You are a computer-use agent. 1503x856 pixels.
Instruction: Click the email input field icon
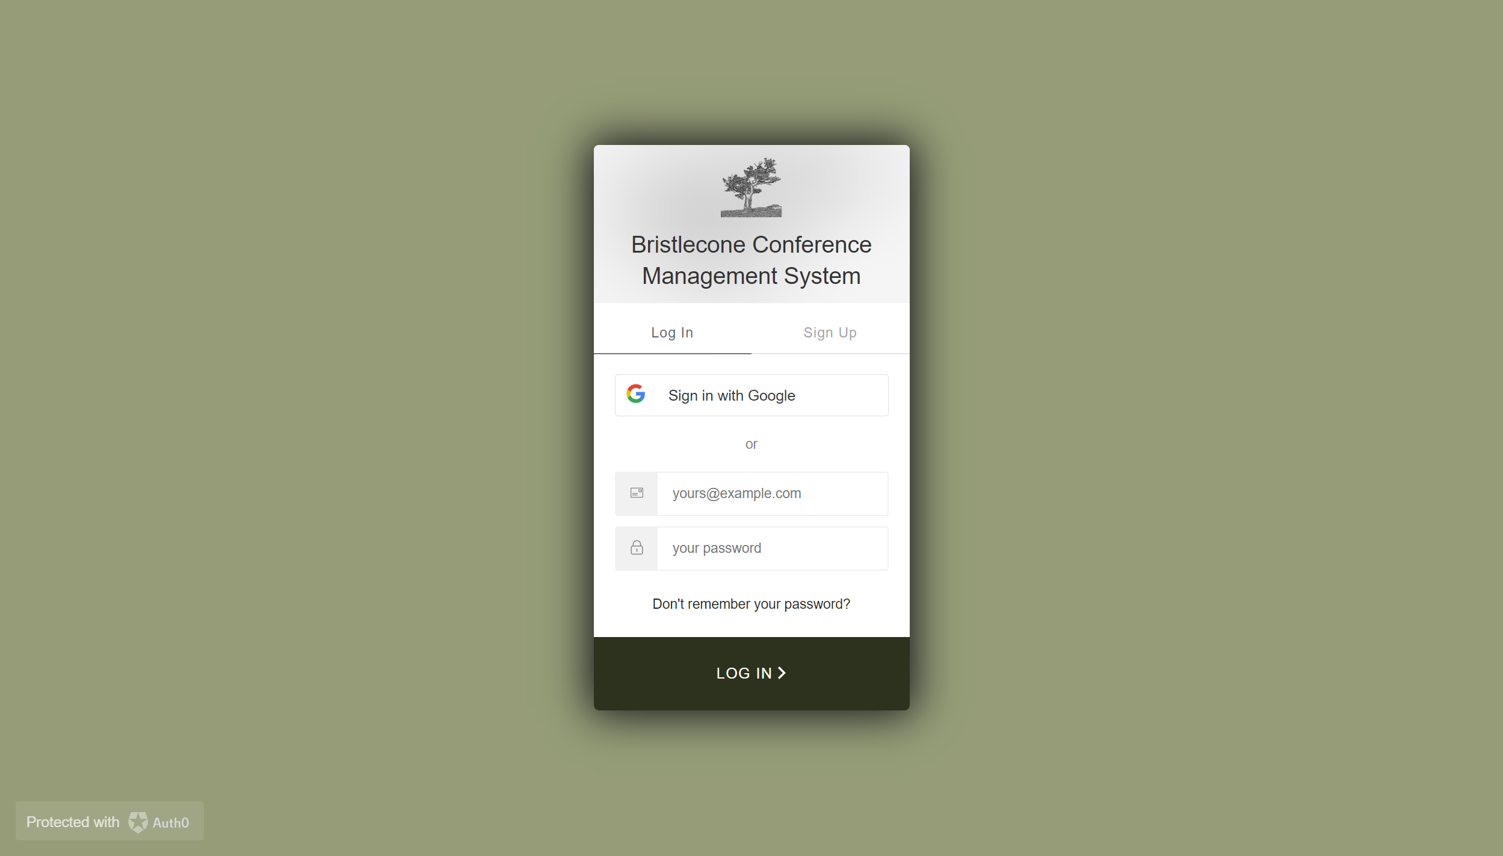pos(637,493)
